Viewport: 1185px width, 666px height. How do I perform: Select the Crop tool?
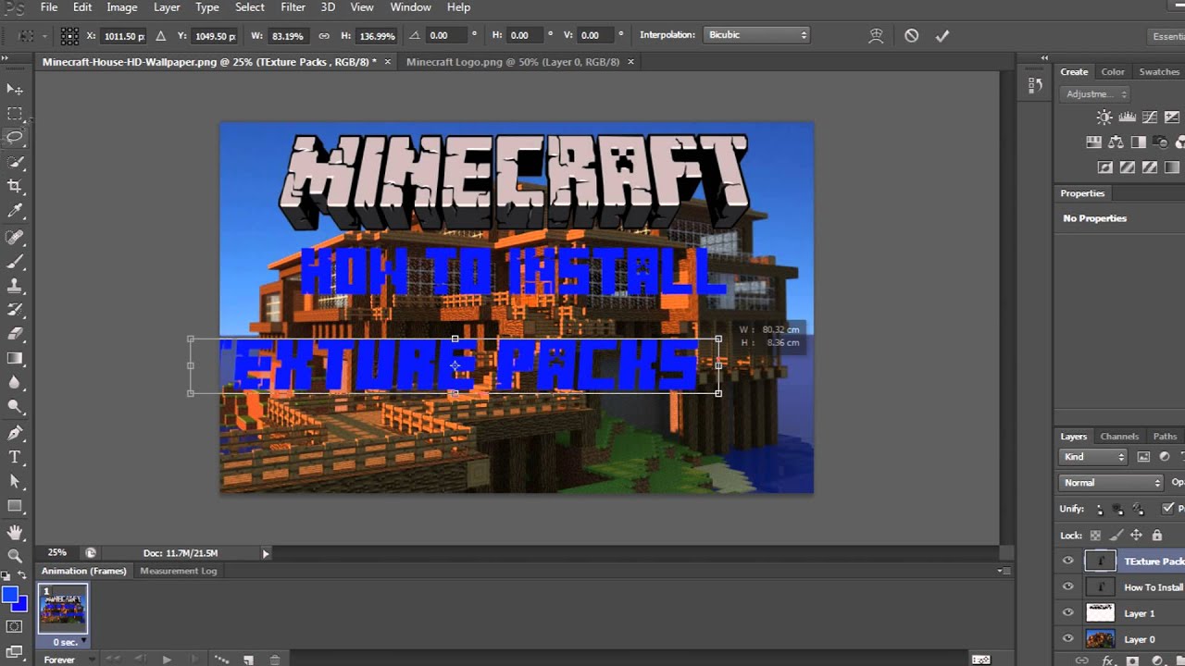click(x=15, y=187)
